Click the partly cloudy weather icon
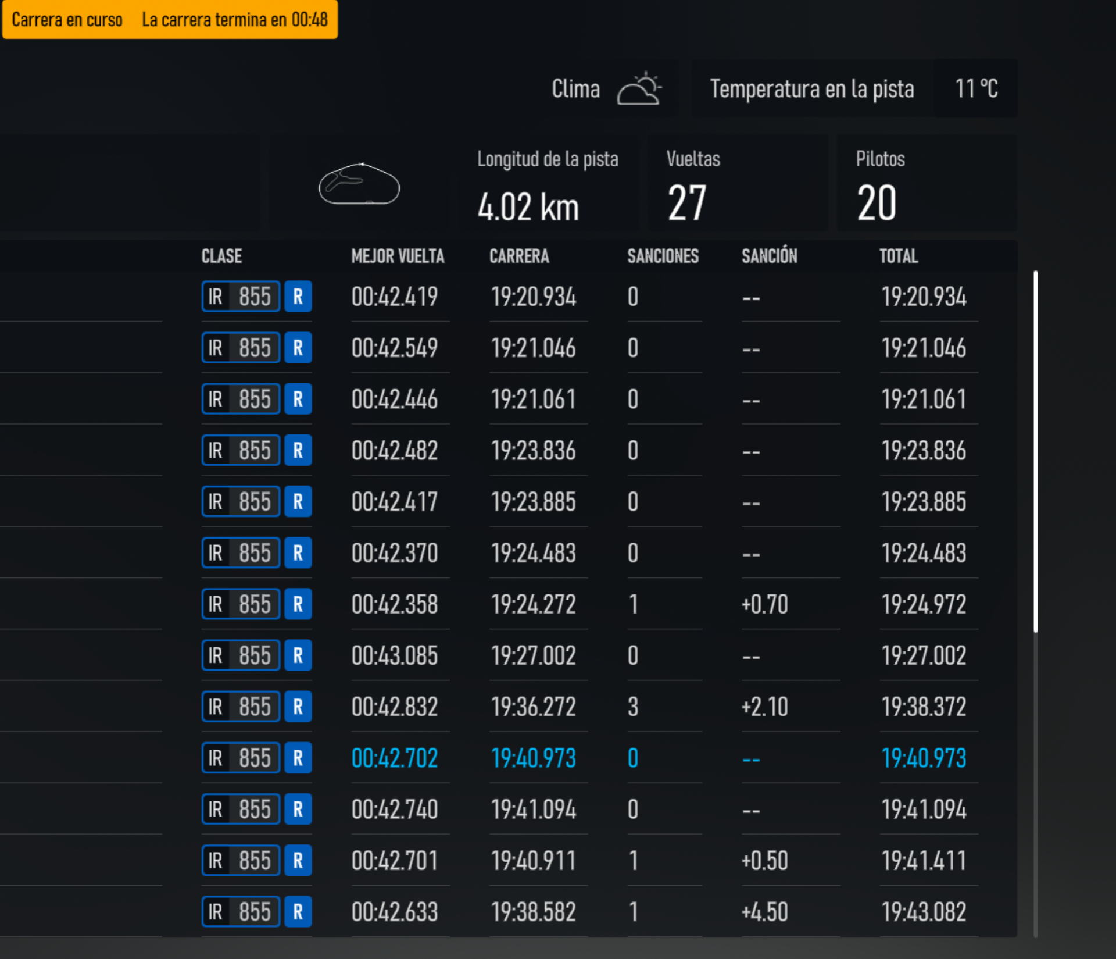The image size is (1116, 959). pos(639,89)
